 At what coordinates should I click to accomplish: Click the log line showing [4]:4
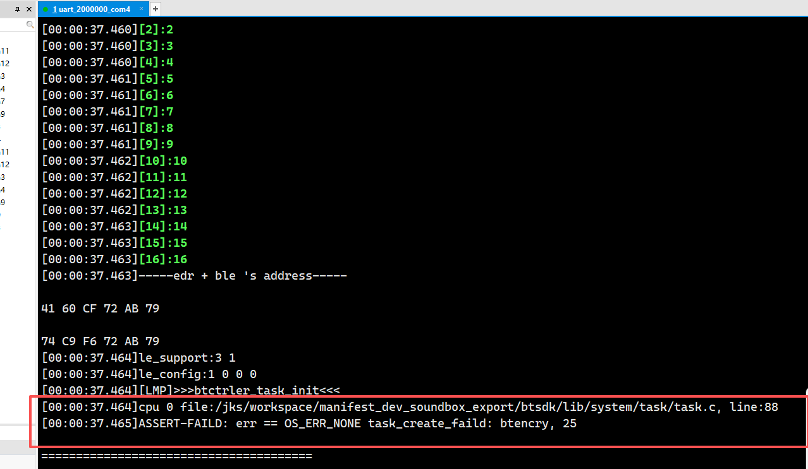coord(107,62)
